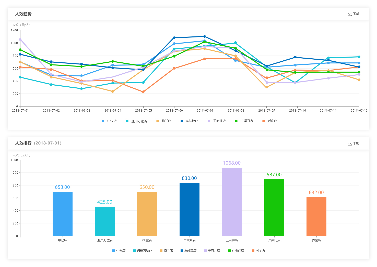Click the 2018-07-08 x-axis date label
Screen dimensions: 377x267
[x=236, y=111]
